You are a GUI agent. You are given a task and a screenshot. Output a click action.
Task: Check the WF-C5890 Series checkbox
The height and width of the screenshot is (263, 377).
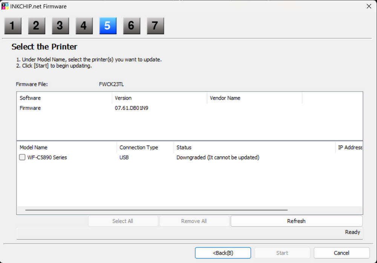[x=23, y=157]
